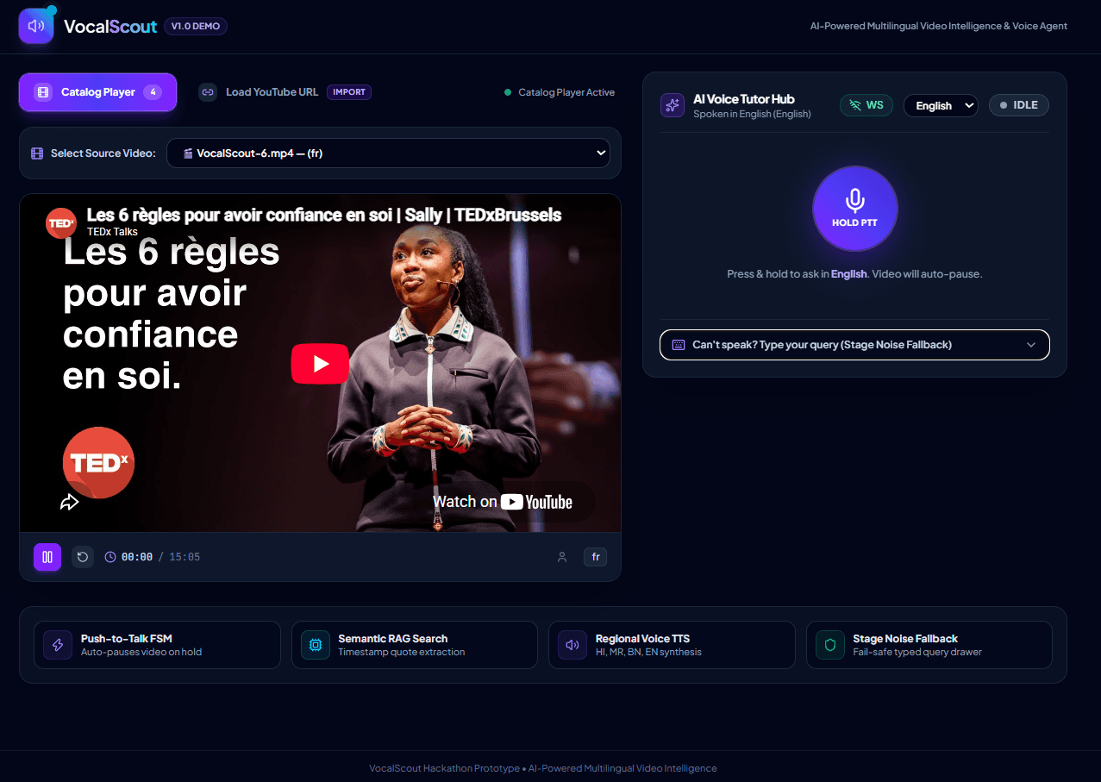Play the video with red YouTube button
Viewport: 1101px width, 782px height.
point(320,364)
